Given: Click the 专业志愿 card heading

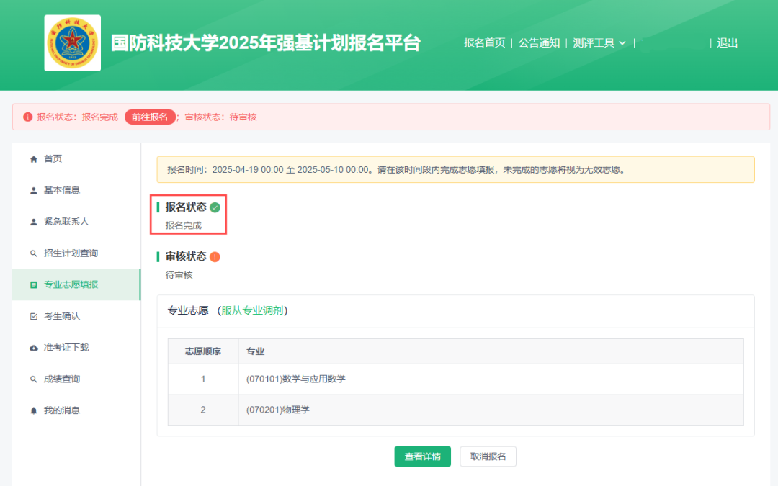Looking at the screenshot, I should 188,310.
